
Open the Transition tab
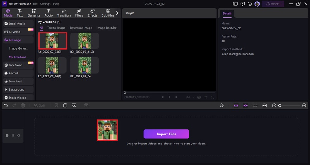pyautogui.click(x=64, y=13)
